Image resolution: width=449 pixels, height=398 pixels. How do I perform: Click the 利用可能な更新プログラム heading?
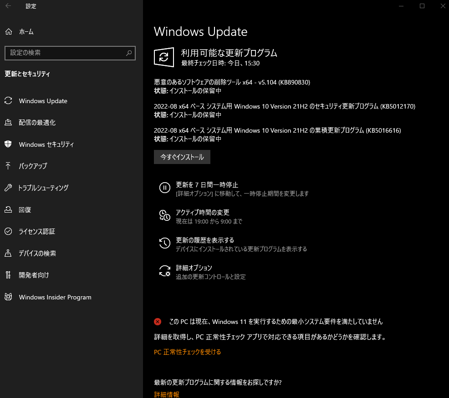pos(229,53)
